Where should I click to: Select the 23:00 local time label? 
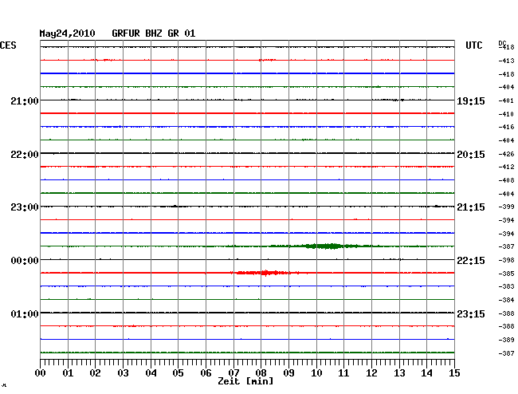coord(25,207)
